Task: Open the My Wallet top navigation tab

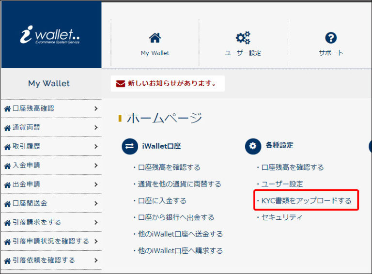Action: (x=155, y=43)
